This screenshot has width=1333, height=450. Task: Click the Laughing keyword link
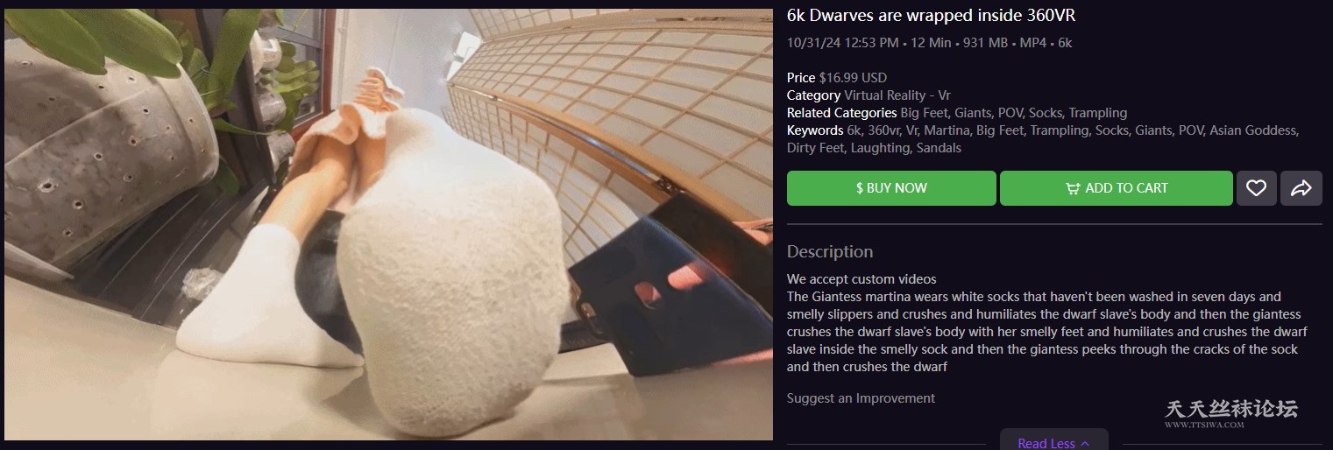[881, 148]
